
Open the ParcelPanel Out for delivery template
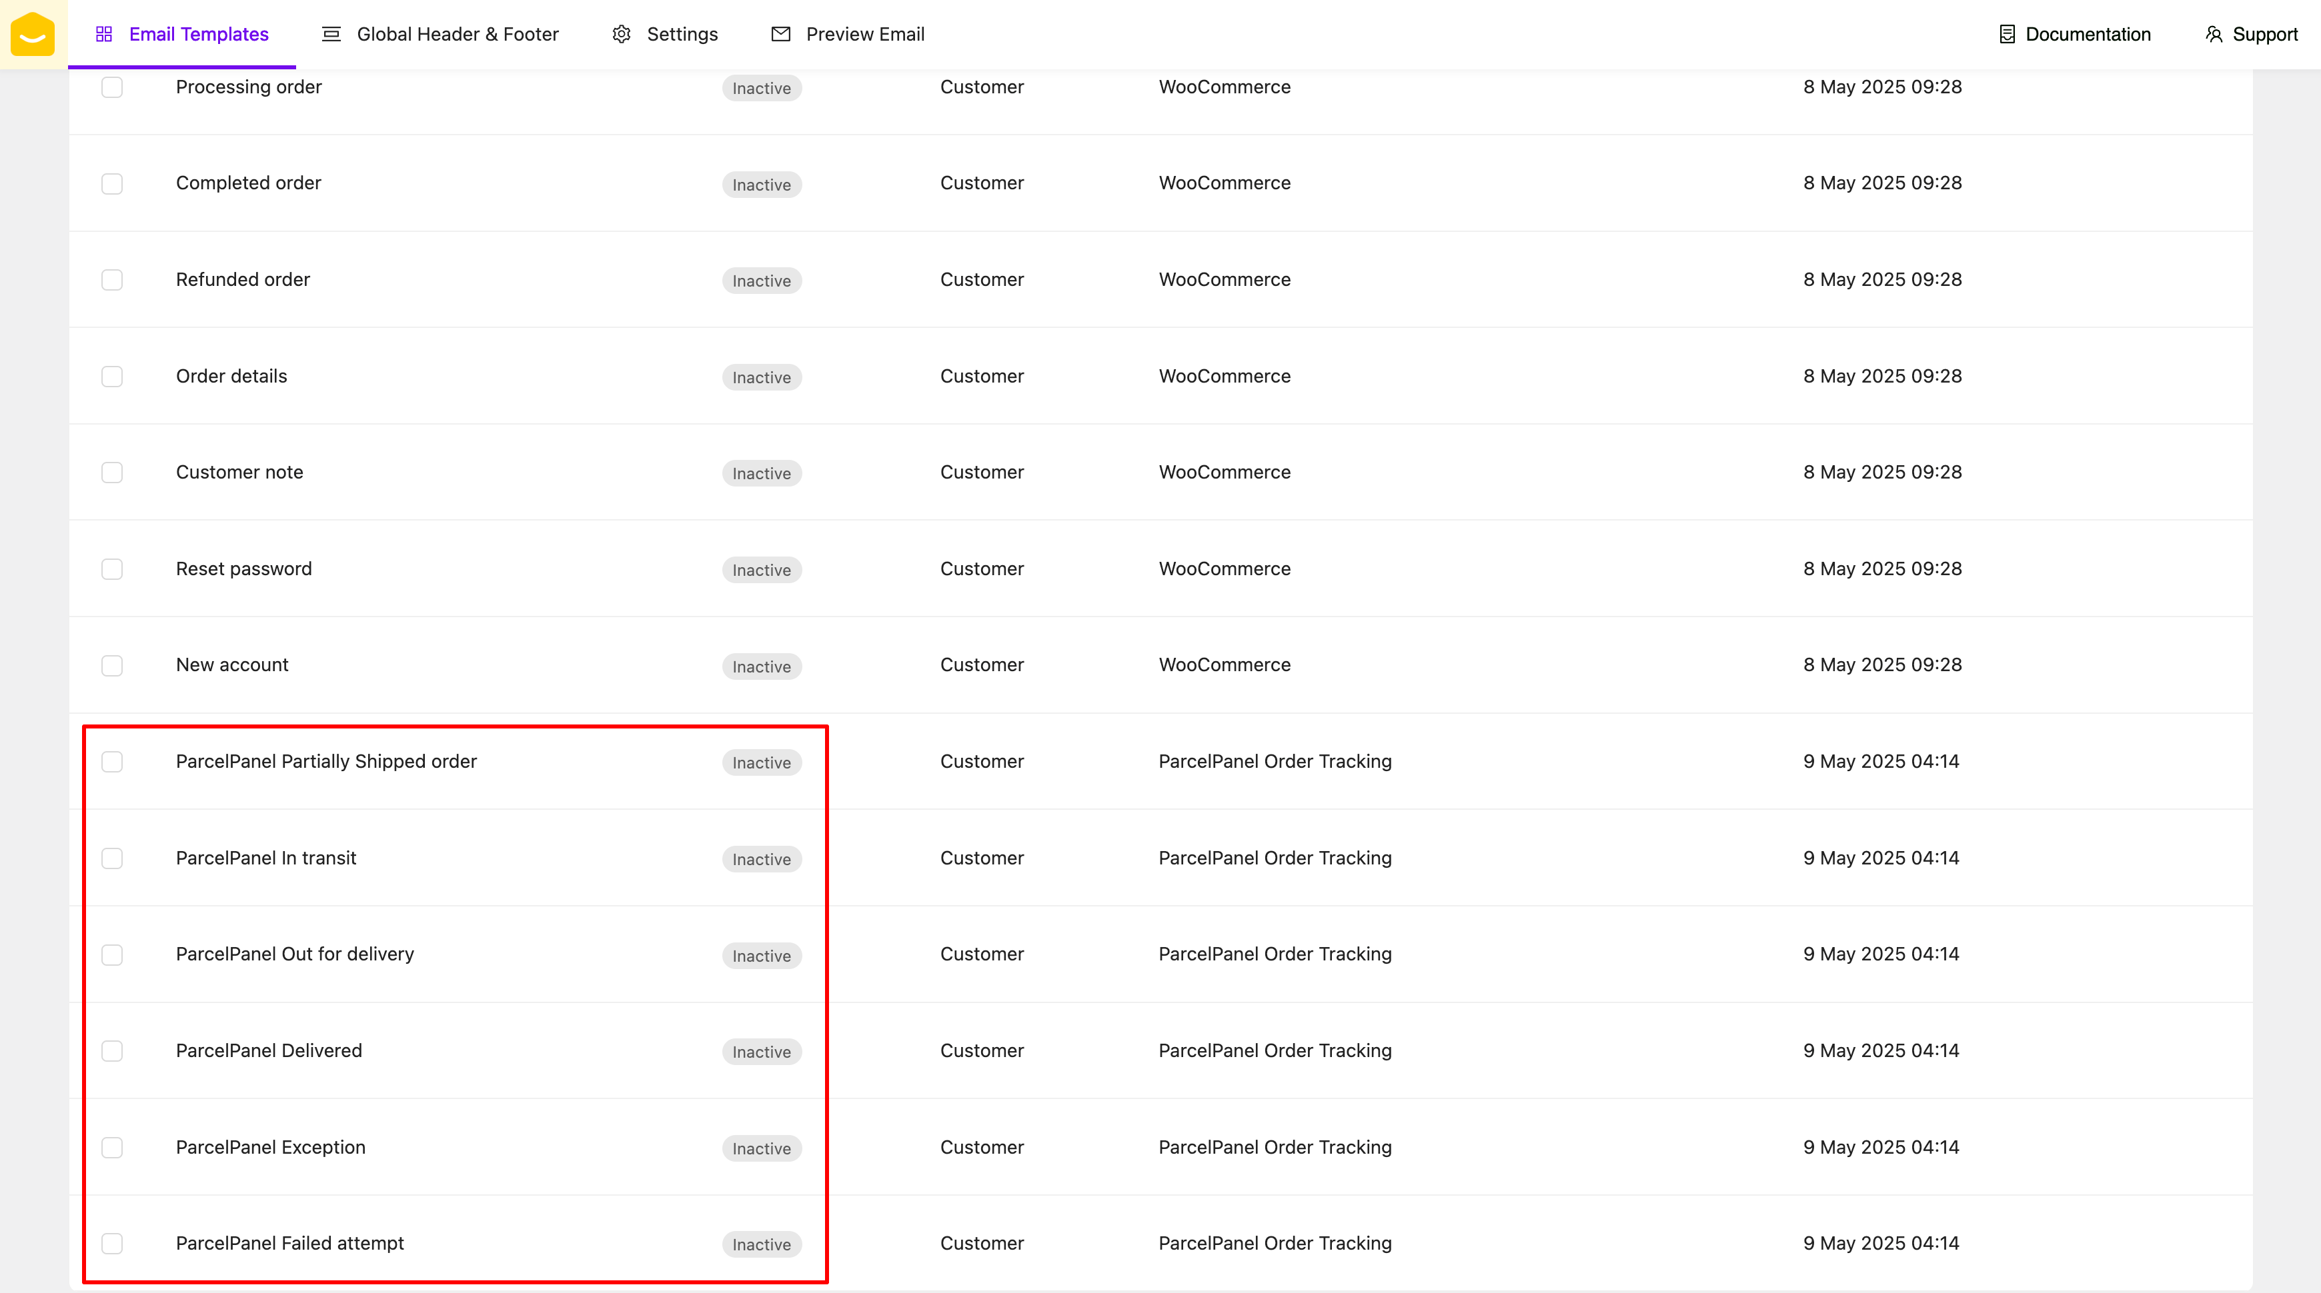(295, 954)
